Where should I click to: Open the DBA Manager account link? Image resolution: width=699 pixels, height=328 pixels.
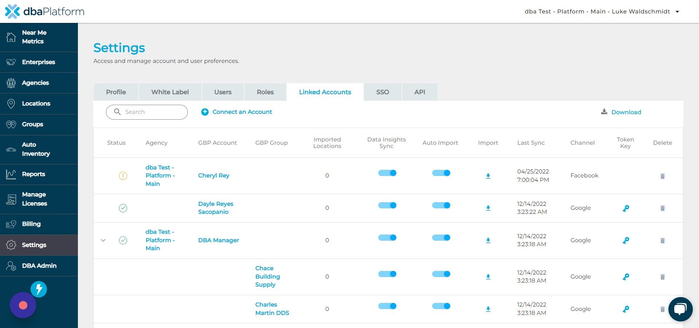[218, 240]
